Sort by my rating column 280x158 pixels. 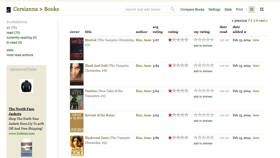click(x=202, y=32)
